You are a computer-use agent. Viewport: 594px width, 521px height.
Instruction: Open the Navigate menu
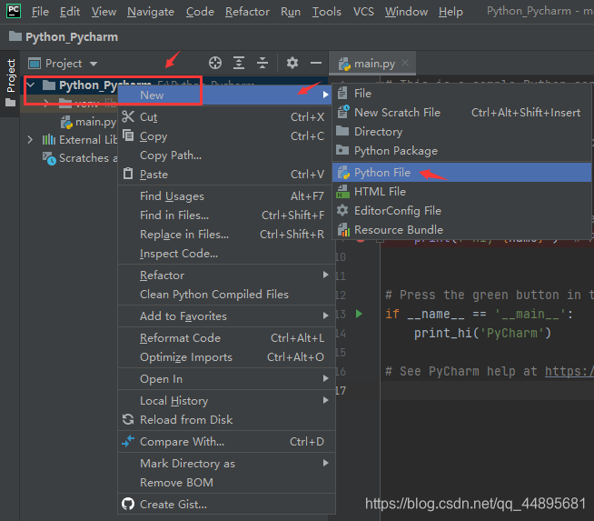coord(151,12)
